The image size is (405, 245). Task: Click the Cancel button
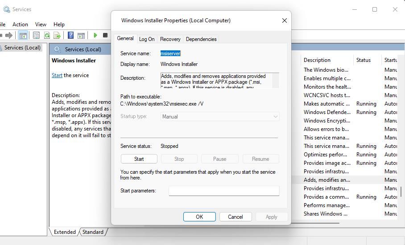(236, 216)
